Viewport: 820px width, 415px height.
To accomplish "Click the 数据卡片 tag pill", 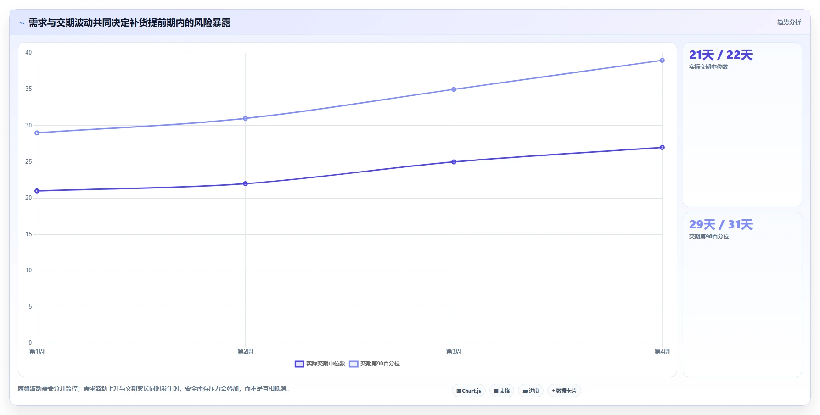I will point(564,391).
